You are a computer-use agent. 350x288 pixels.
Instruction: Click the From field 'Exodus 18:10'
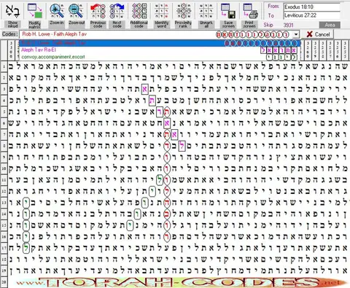click(312, 7)
